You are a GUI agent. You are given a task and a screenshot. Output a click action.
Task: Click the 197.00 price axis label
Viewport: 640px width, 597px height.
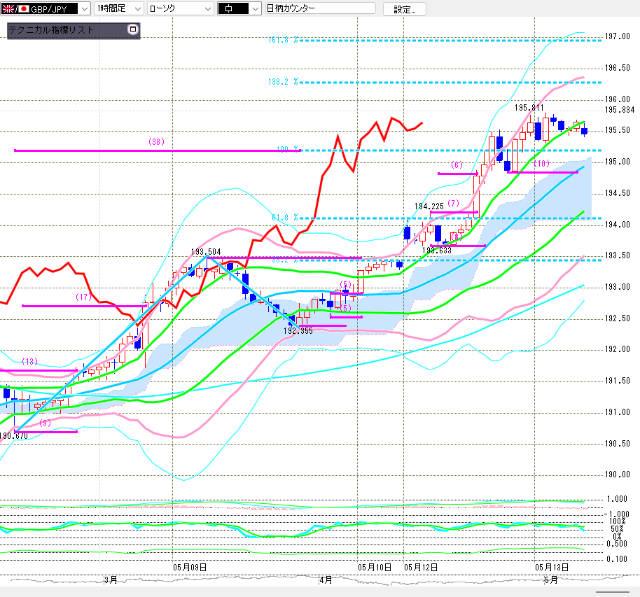(x=617, y=36)
